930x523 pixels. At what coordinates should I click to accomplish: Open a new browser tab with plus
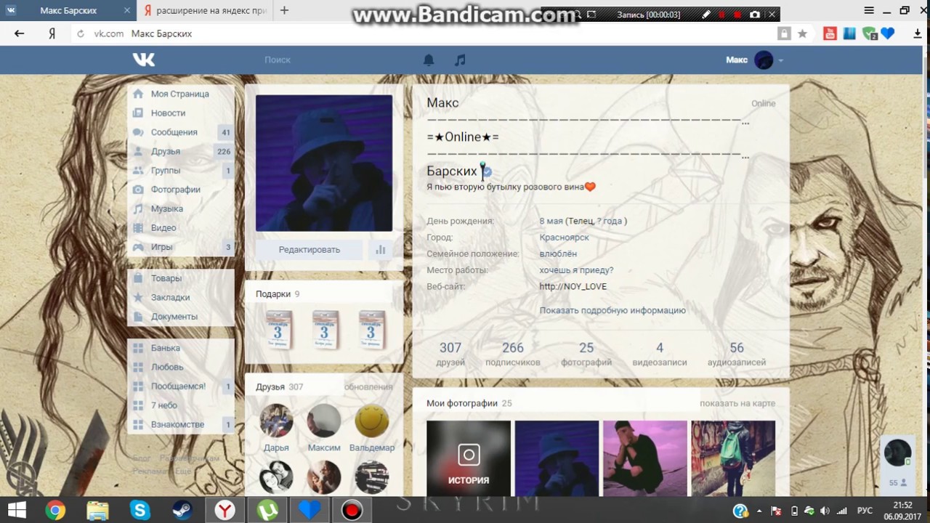click(284, 10)
